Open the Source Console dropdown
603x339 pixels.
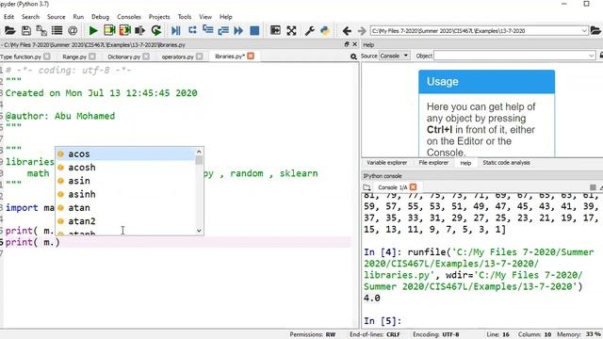394,56
